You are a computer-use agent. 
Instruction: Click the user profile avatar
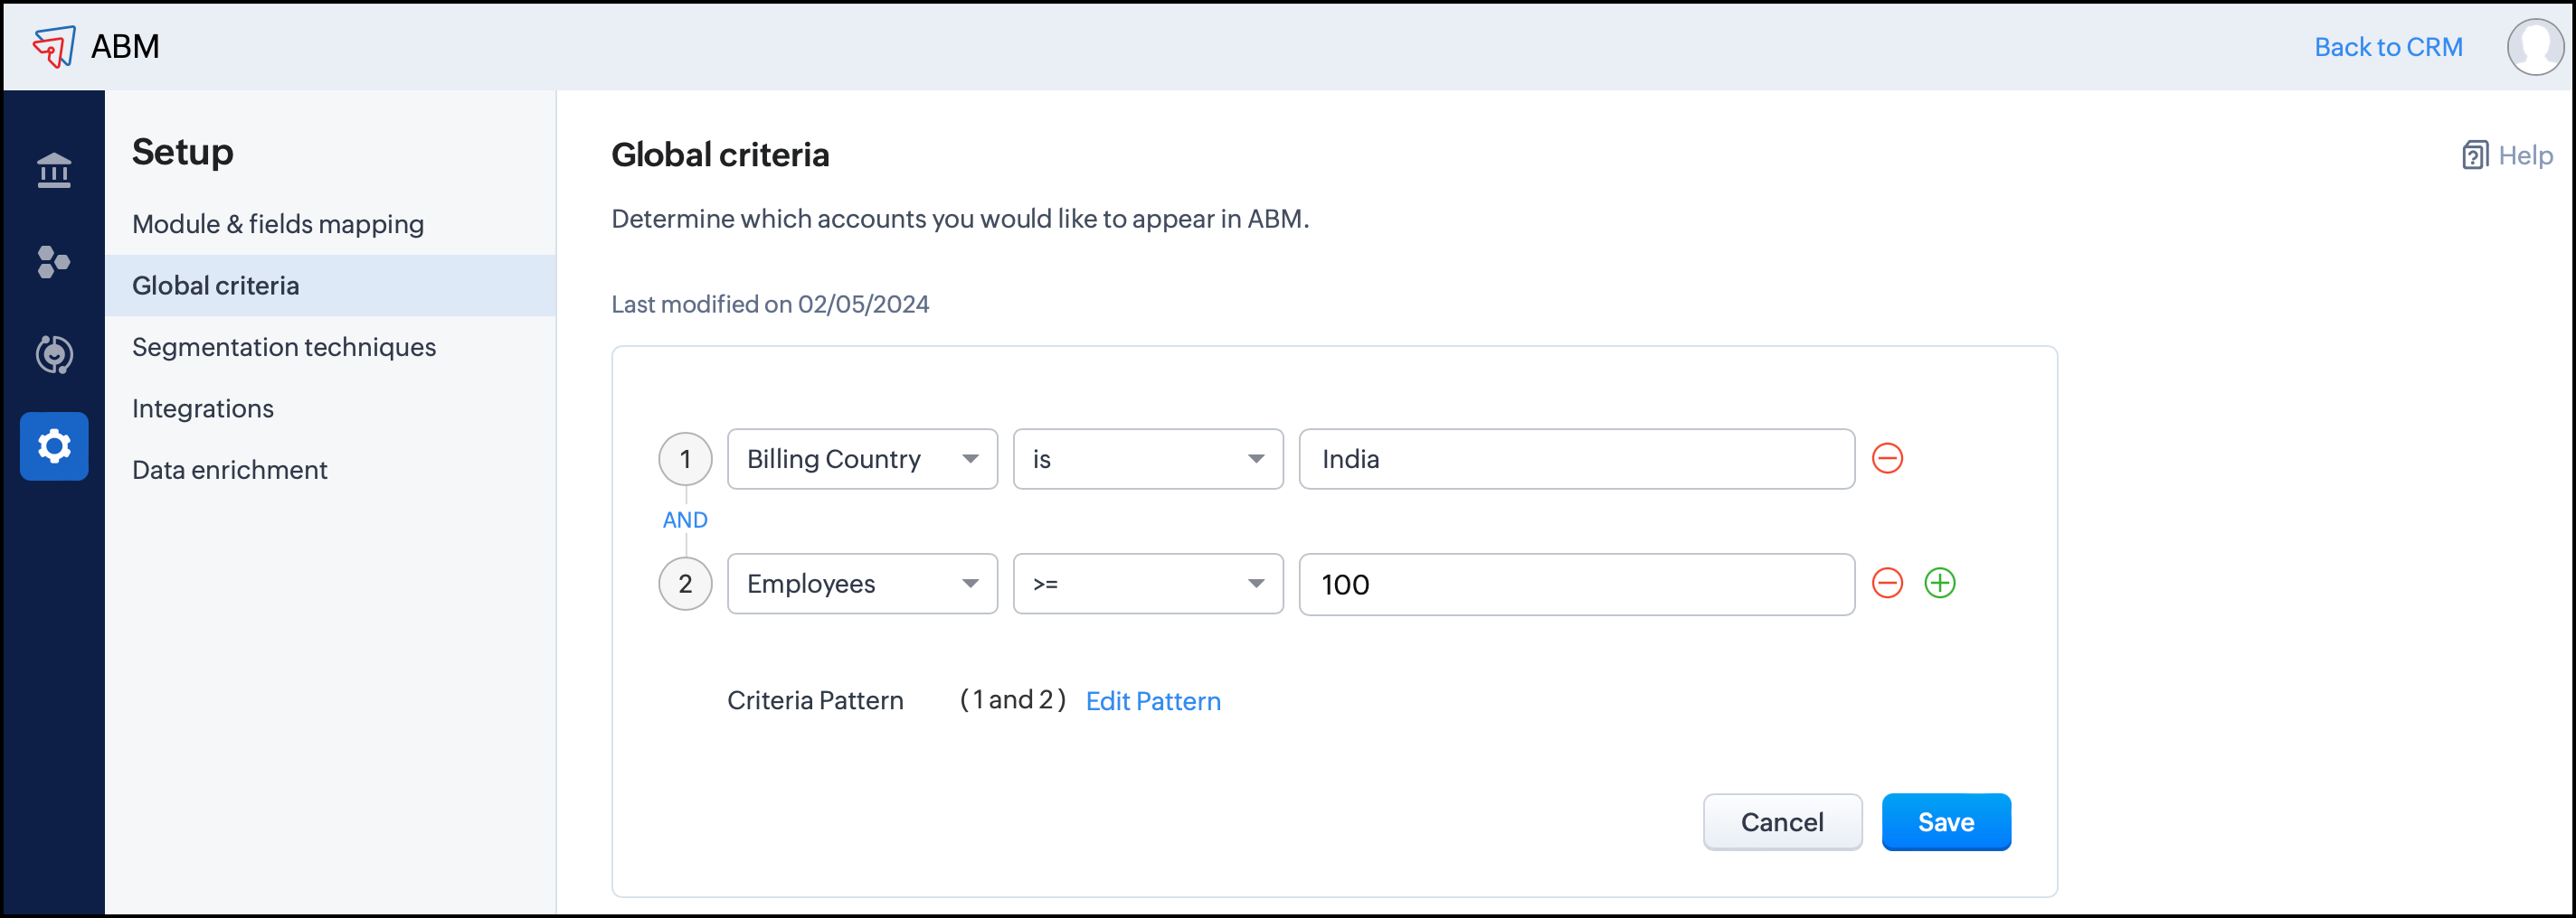pyautogui.click(x=2534, y=47)
